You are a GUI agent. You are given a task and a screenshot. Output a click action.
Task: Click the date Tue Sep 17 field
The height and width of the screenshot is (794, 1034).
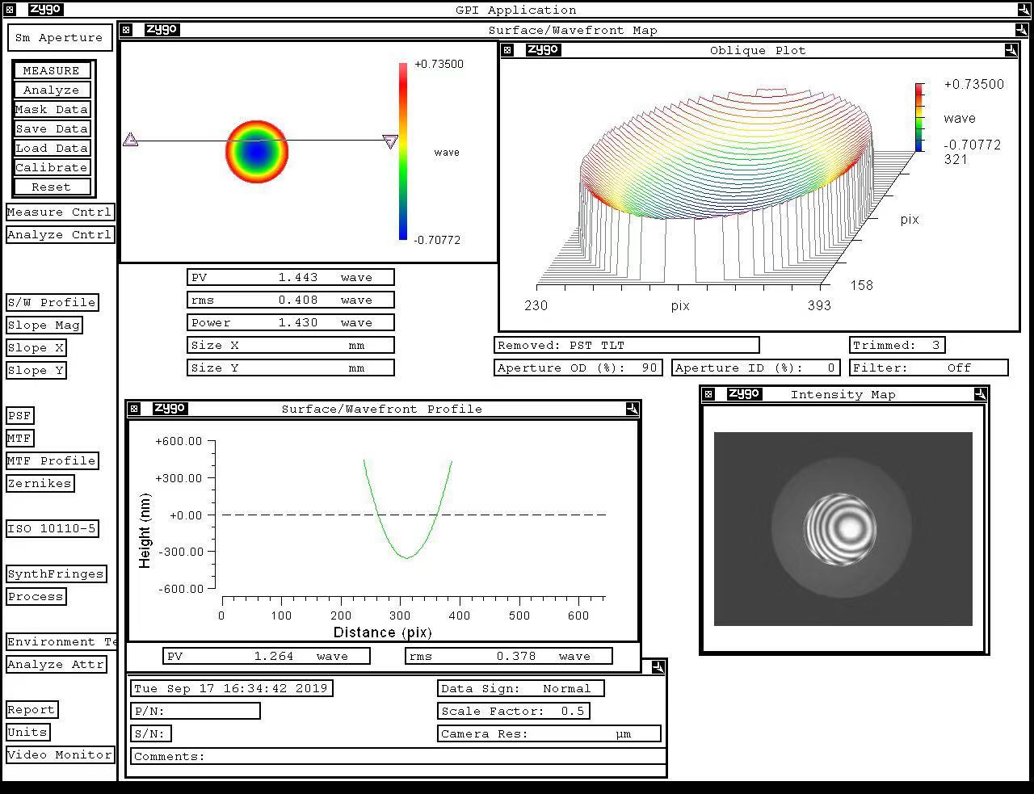(x=232, y=689)
